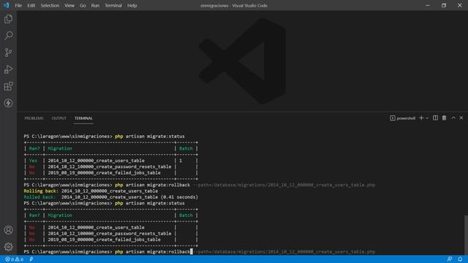Click 'Migration' header in second status table

60,216
